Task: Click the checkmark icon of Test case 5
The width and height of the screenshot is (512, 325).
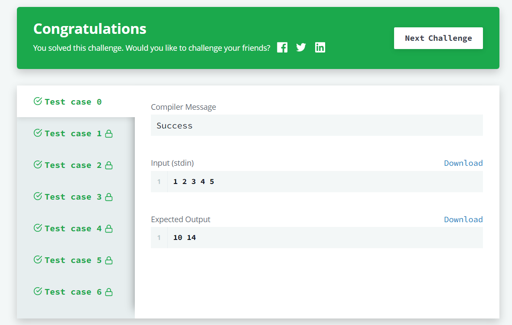Action: 38,259
